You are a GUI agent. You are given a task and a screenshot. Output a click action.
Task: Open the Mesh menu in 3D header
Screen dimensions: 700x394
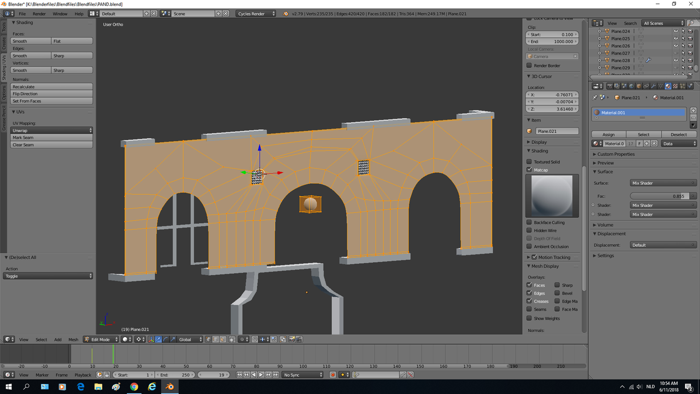(73, 339)
